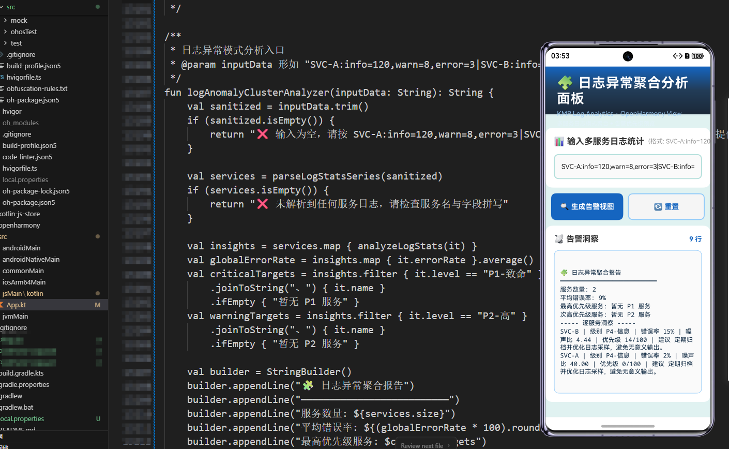
Task: Click the 日志异常聚合分析面板 emulator title
Action: click(622, 91)
